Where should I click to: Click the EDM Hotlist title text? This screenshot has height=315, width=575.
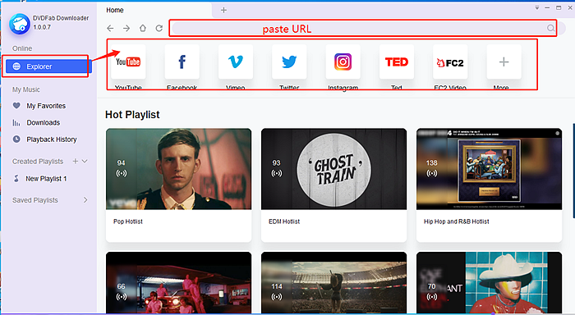tap(284, 221)
